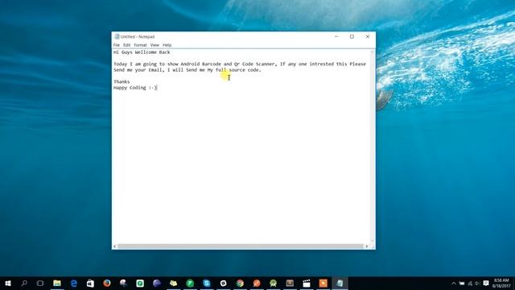Open the Action Center notifications icon

[x=486, y=283]
